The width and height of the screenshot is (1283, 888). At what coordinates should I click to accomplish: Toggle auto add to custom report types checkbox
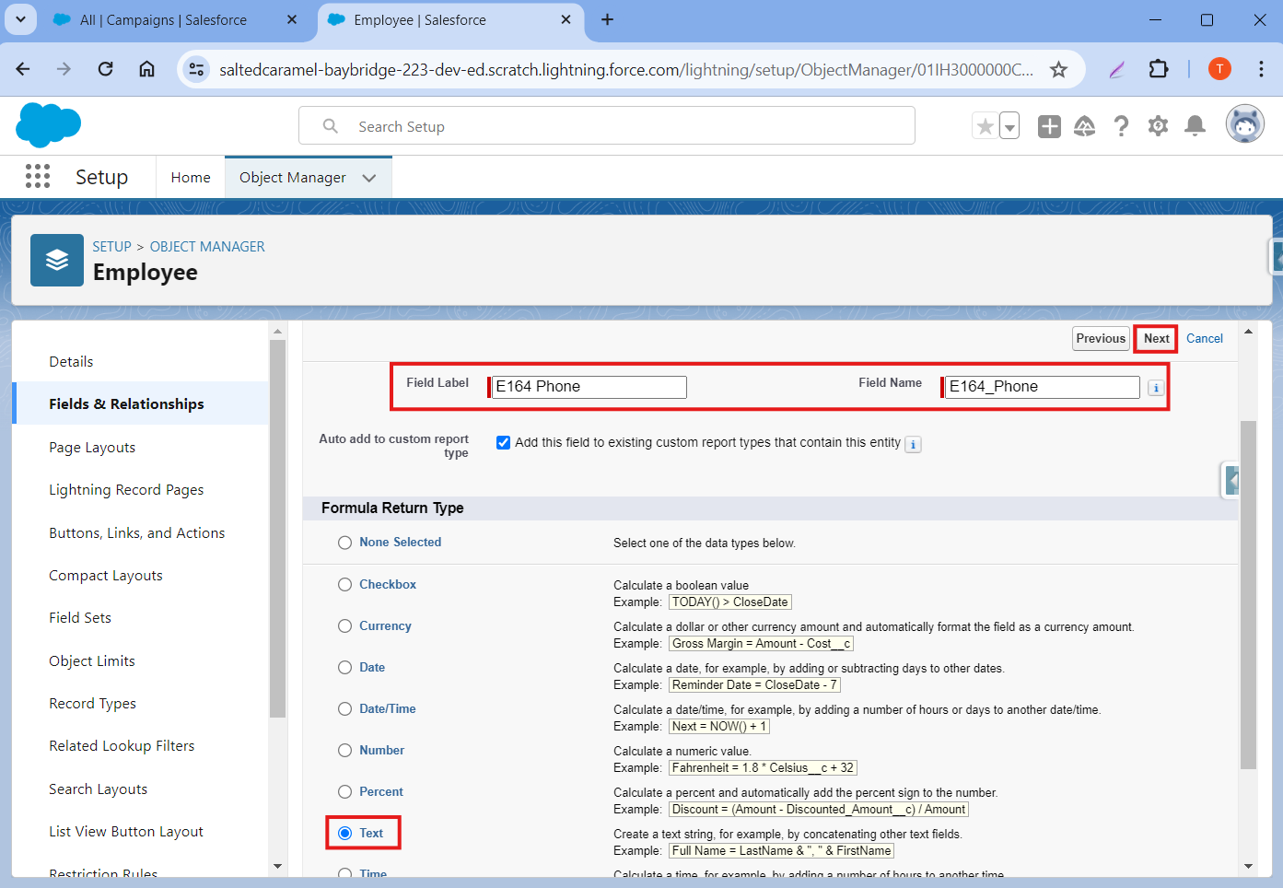(x=503, y=442)
